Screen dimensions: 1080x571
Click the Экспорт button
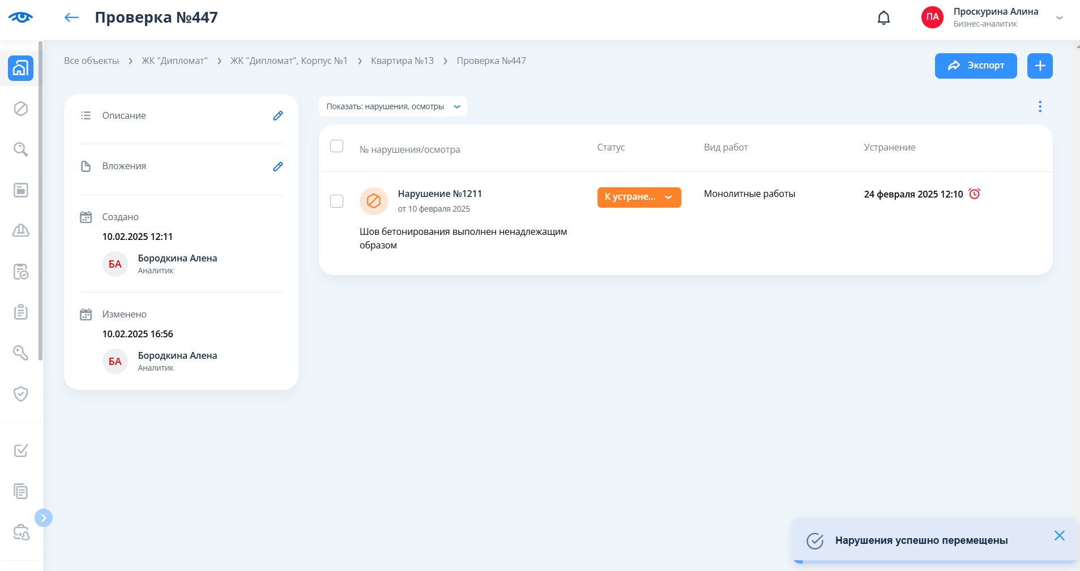click(975, 66)
